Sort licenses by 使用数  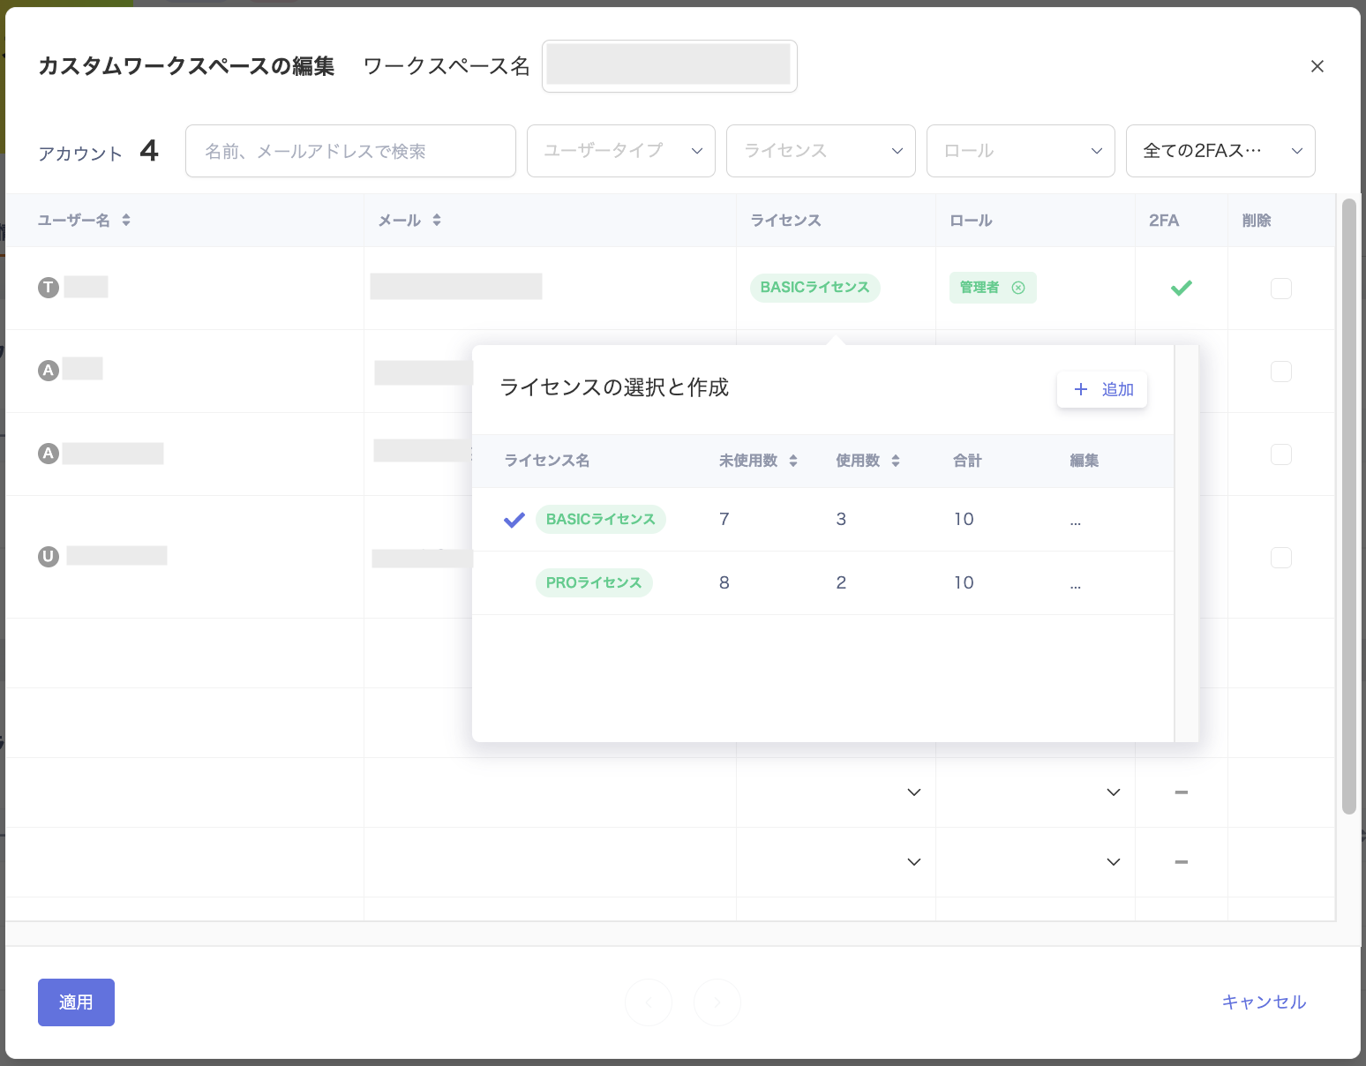pos(896,461)
